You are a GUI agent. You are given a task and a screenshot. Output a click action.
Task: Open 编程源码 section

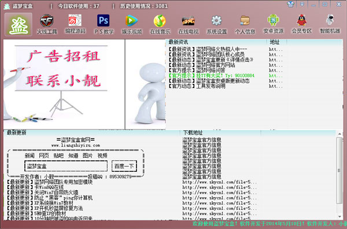(75, 24)
